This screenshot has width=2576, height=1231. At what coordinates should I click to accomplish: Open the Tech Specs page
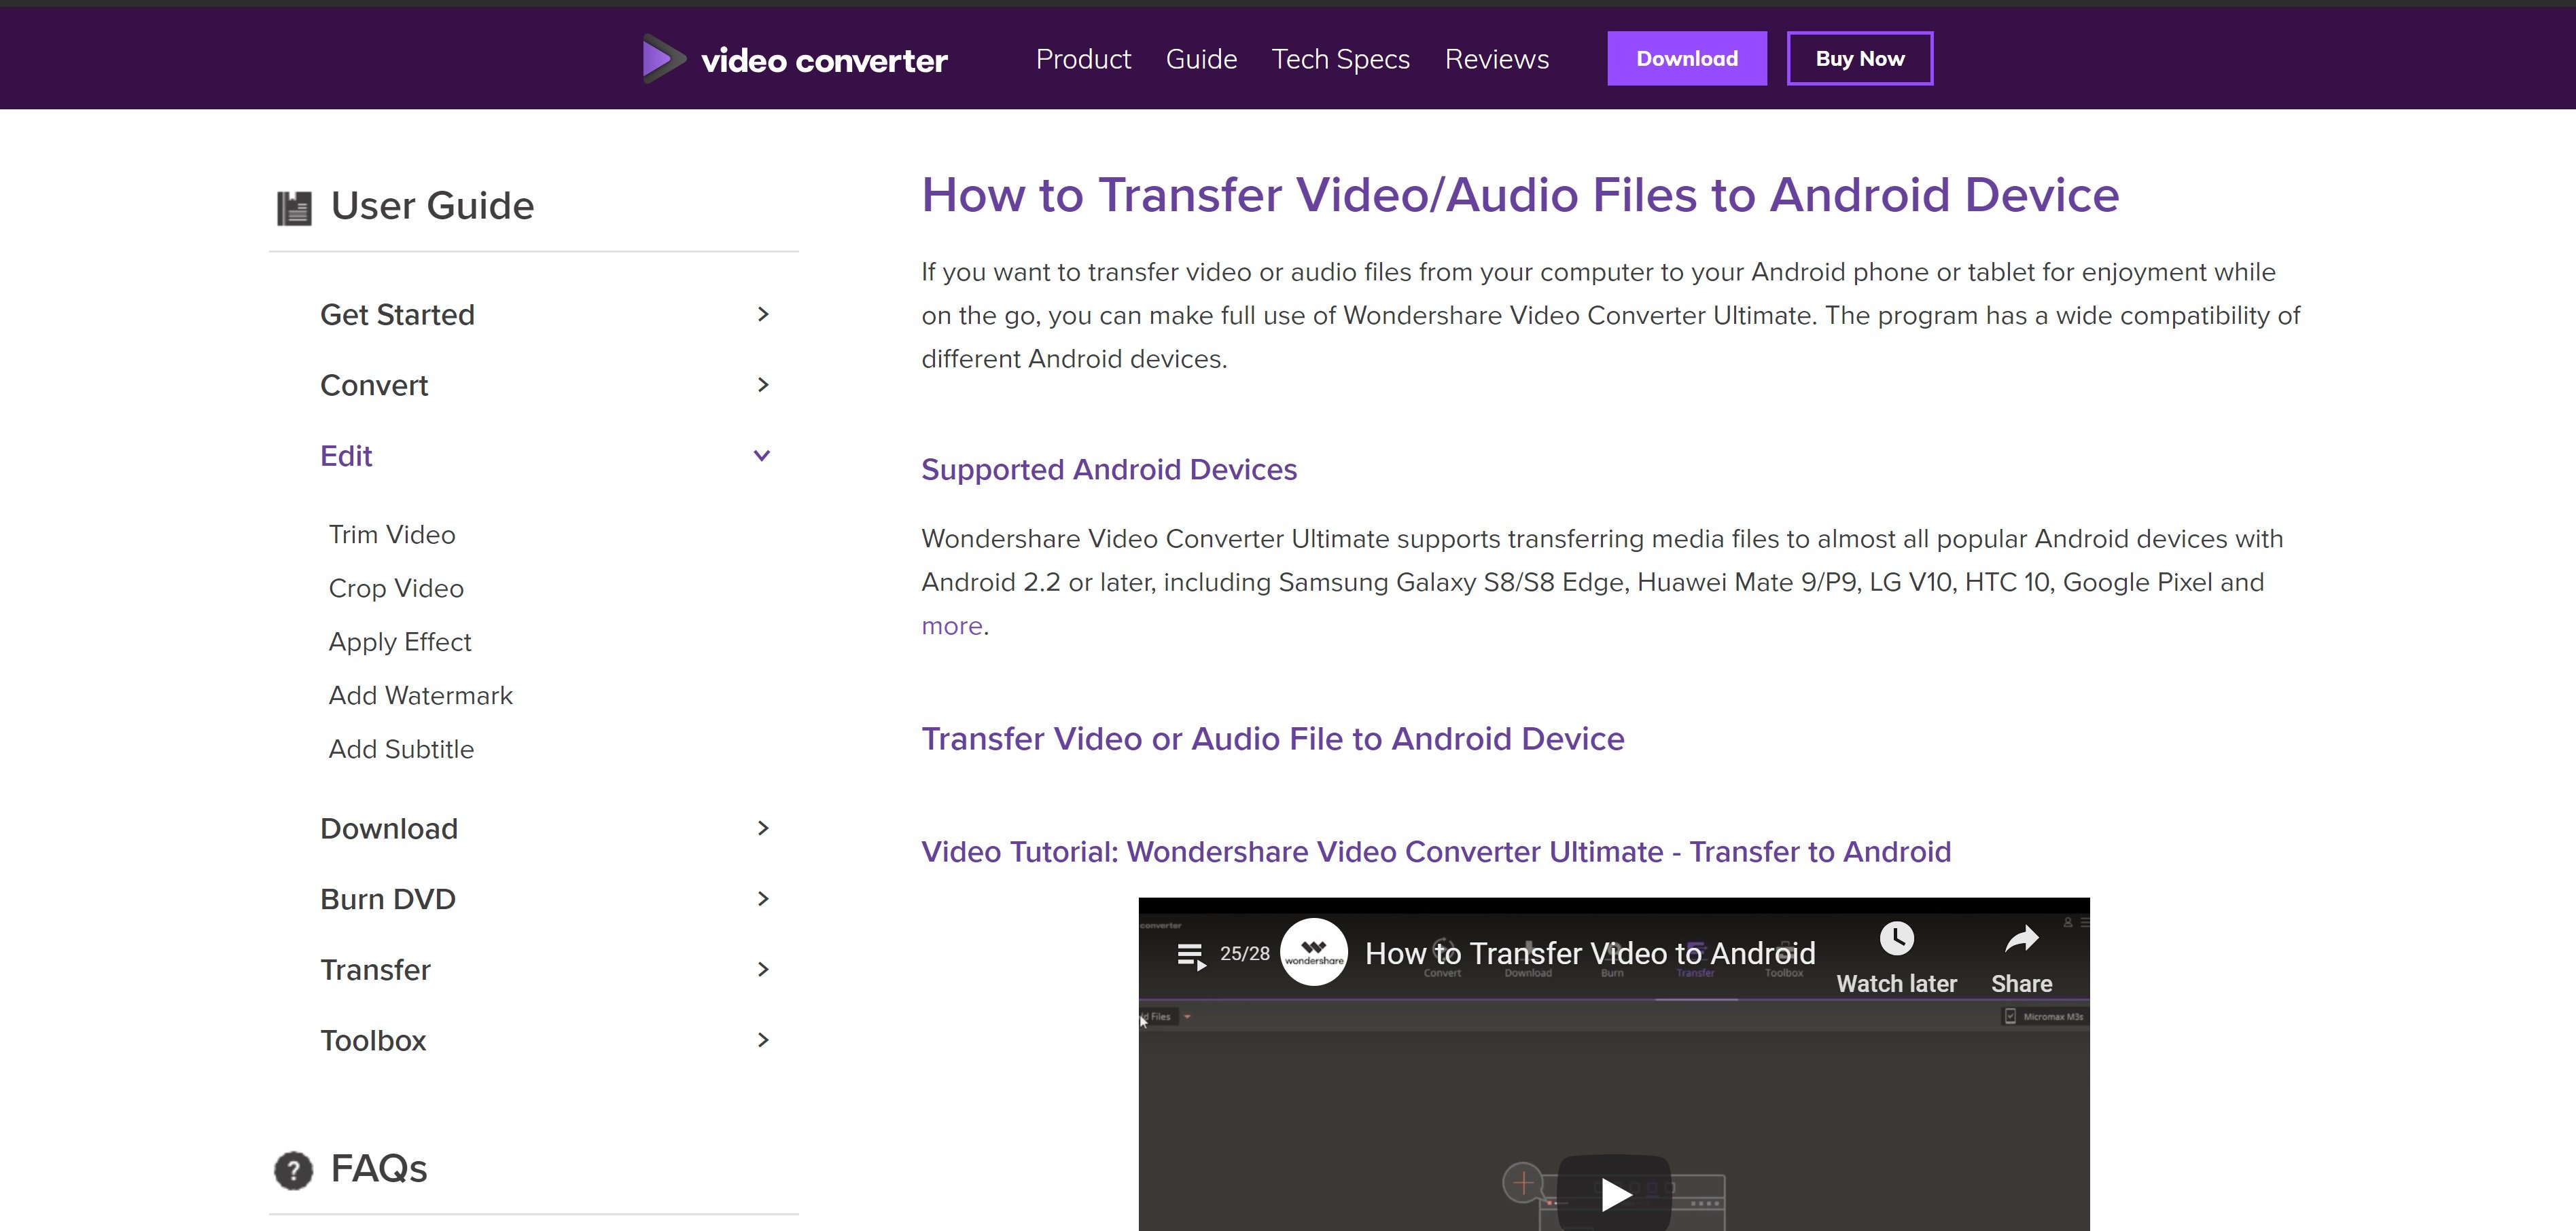click(1340, 59)
